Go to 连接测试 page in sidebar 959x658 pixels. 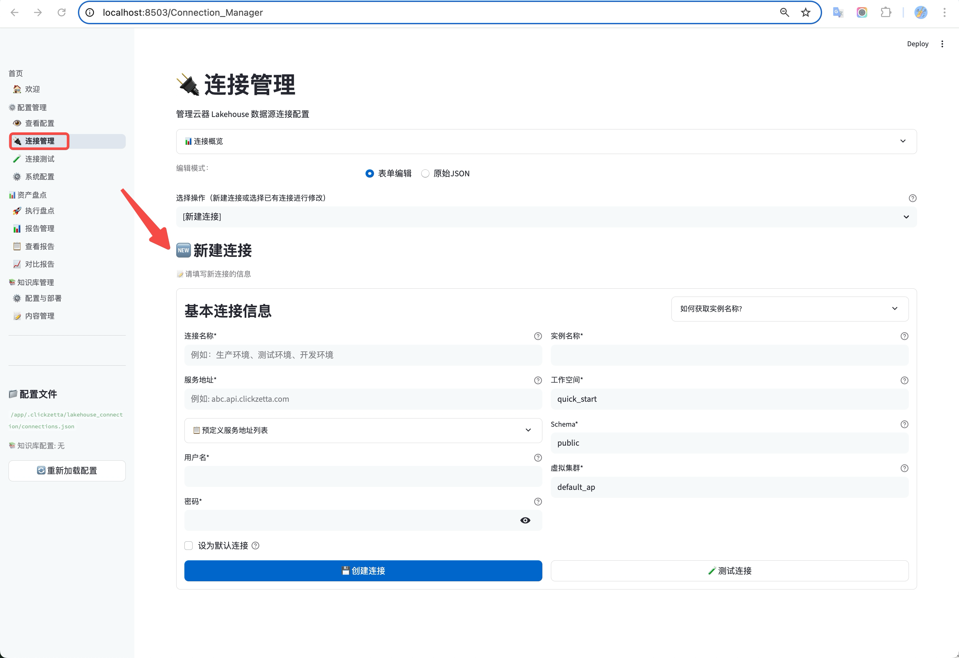(x=40, y=159)
